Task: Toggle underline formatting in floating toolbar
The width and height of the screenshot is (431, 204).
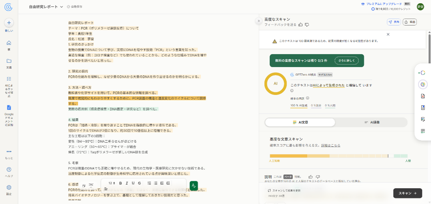Action: click(x=133, y=183)
